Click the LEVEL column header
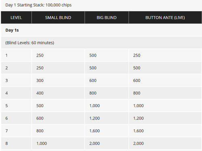Image resolution: width=202 pixels, height=151 pixels. pyautogui.click(x=16, y=17)
